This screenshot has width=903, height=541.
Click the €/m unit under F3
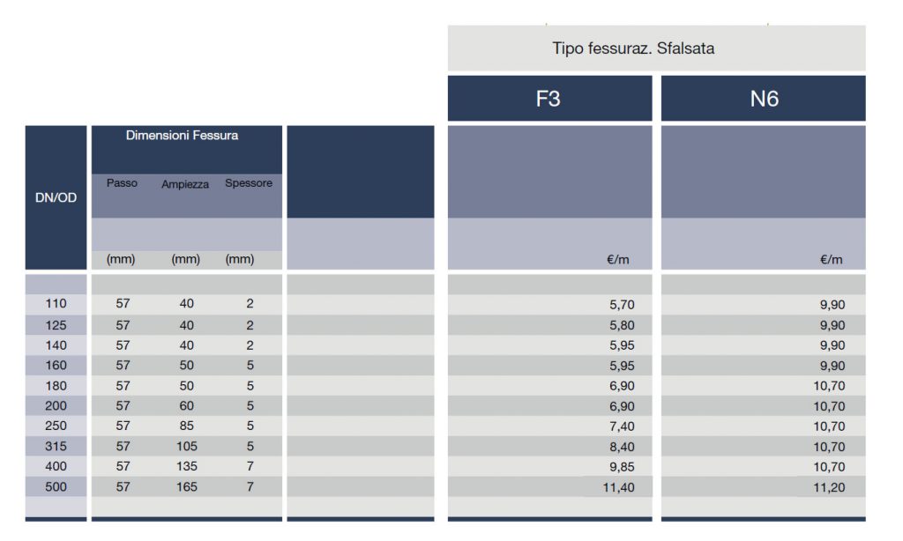click(617, 260)
